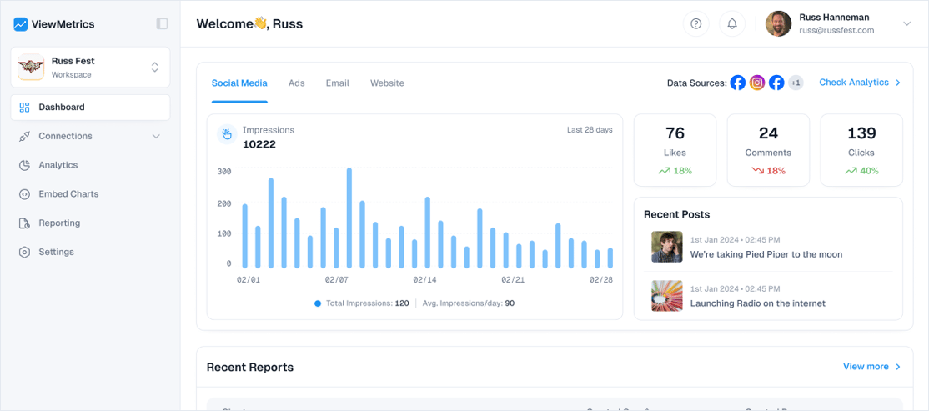Click the Launching Radio post thumbnail

coord(666,295)
